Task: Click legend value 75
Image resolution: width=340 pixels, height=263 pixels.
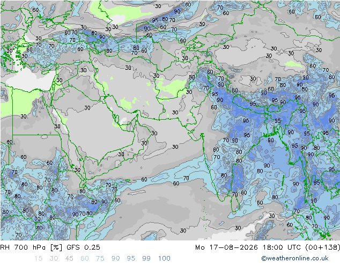Action: 100,259
